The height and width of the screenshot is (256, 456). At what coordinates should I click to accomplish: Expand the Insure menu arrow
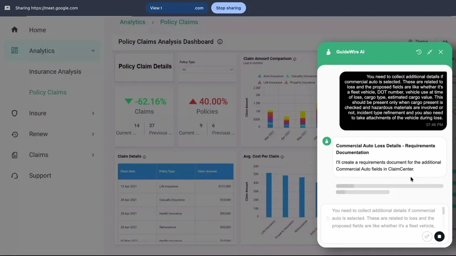[93, 113]
